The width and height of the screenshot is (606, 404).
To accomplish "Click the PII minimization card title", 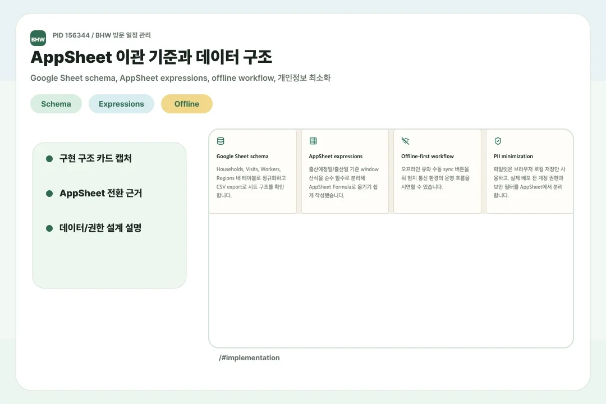I will click(x=513, y=156).
